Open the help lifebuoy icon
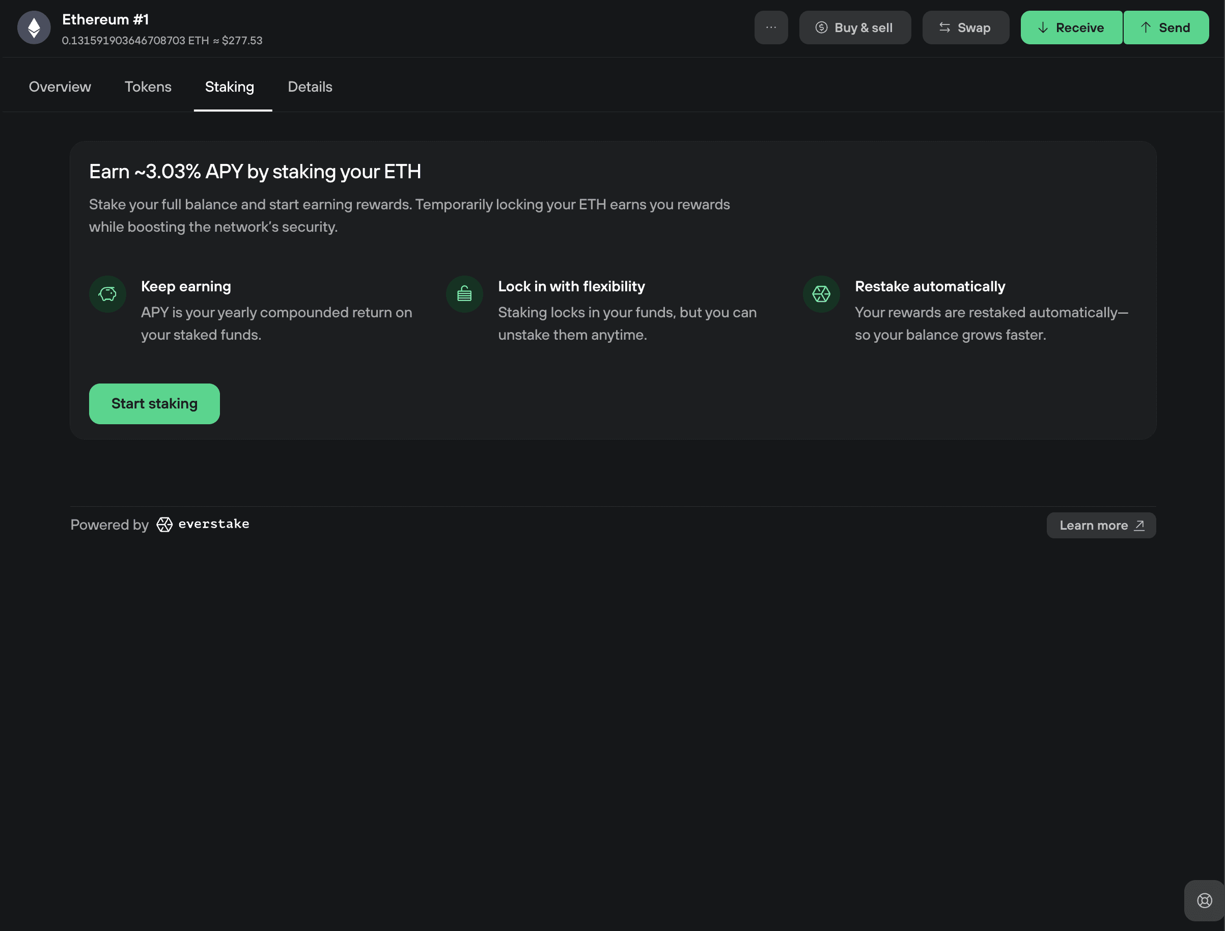 point(1204,900)
